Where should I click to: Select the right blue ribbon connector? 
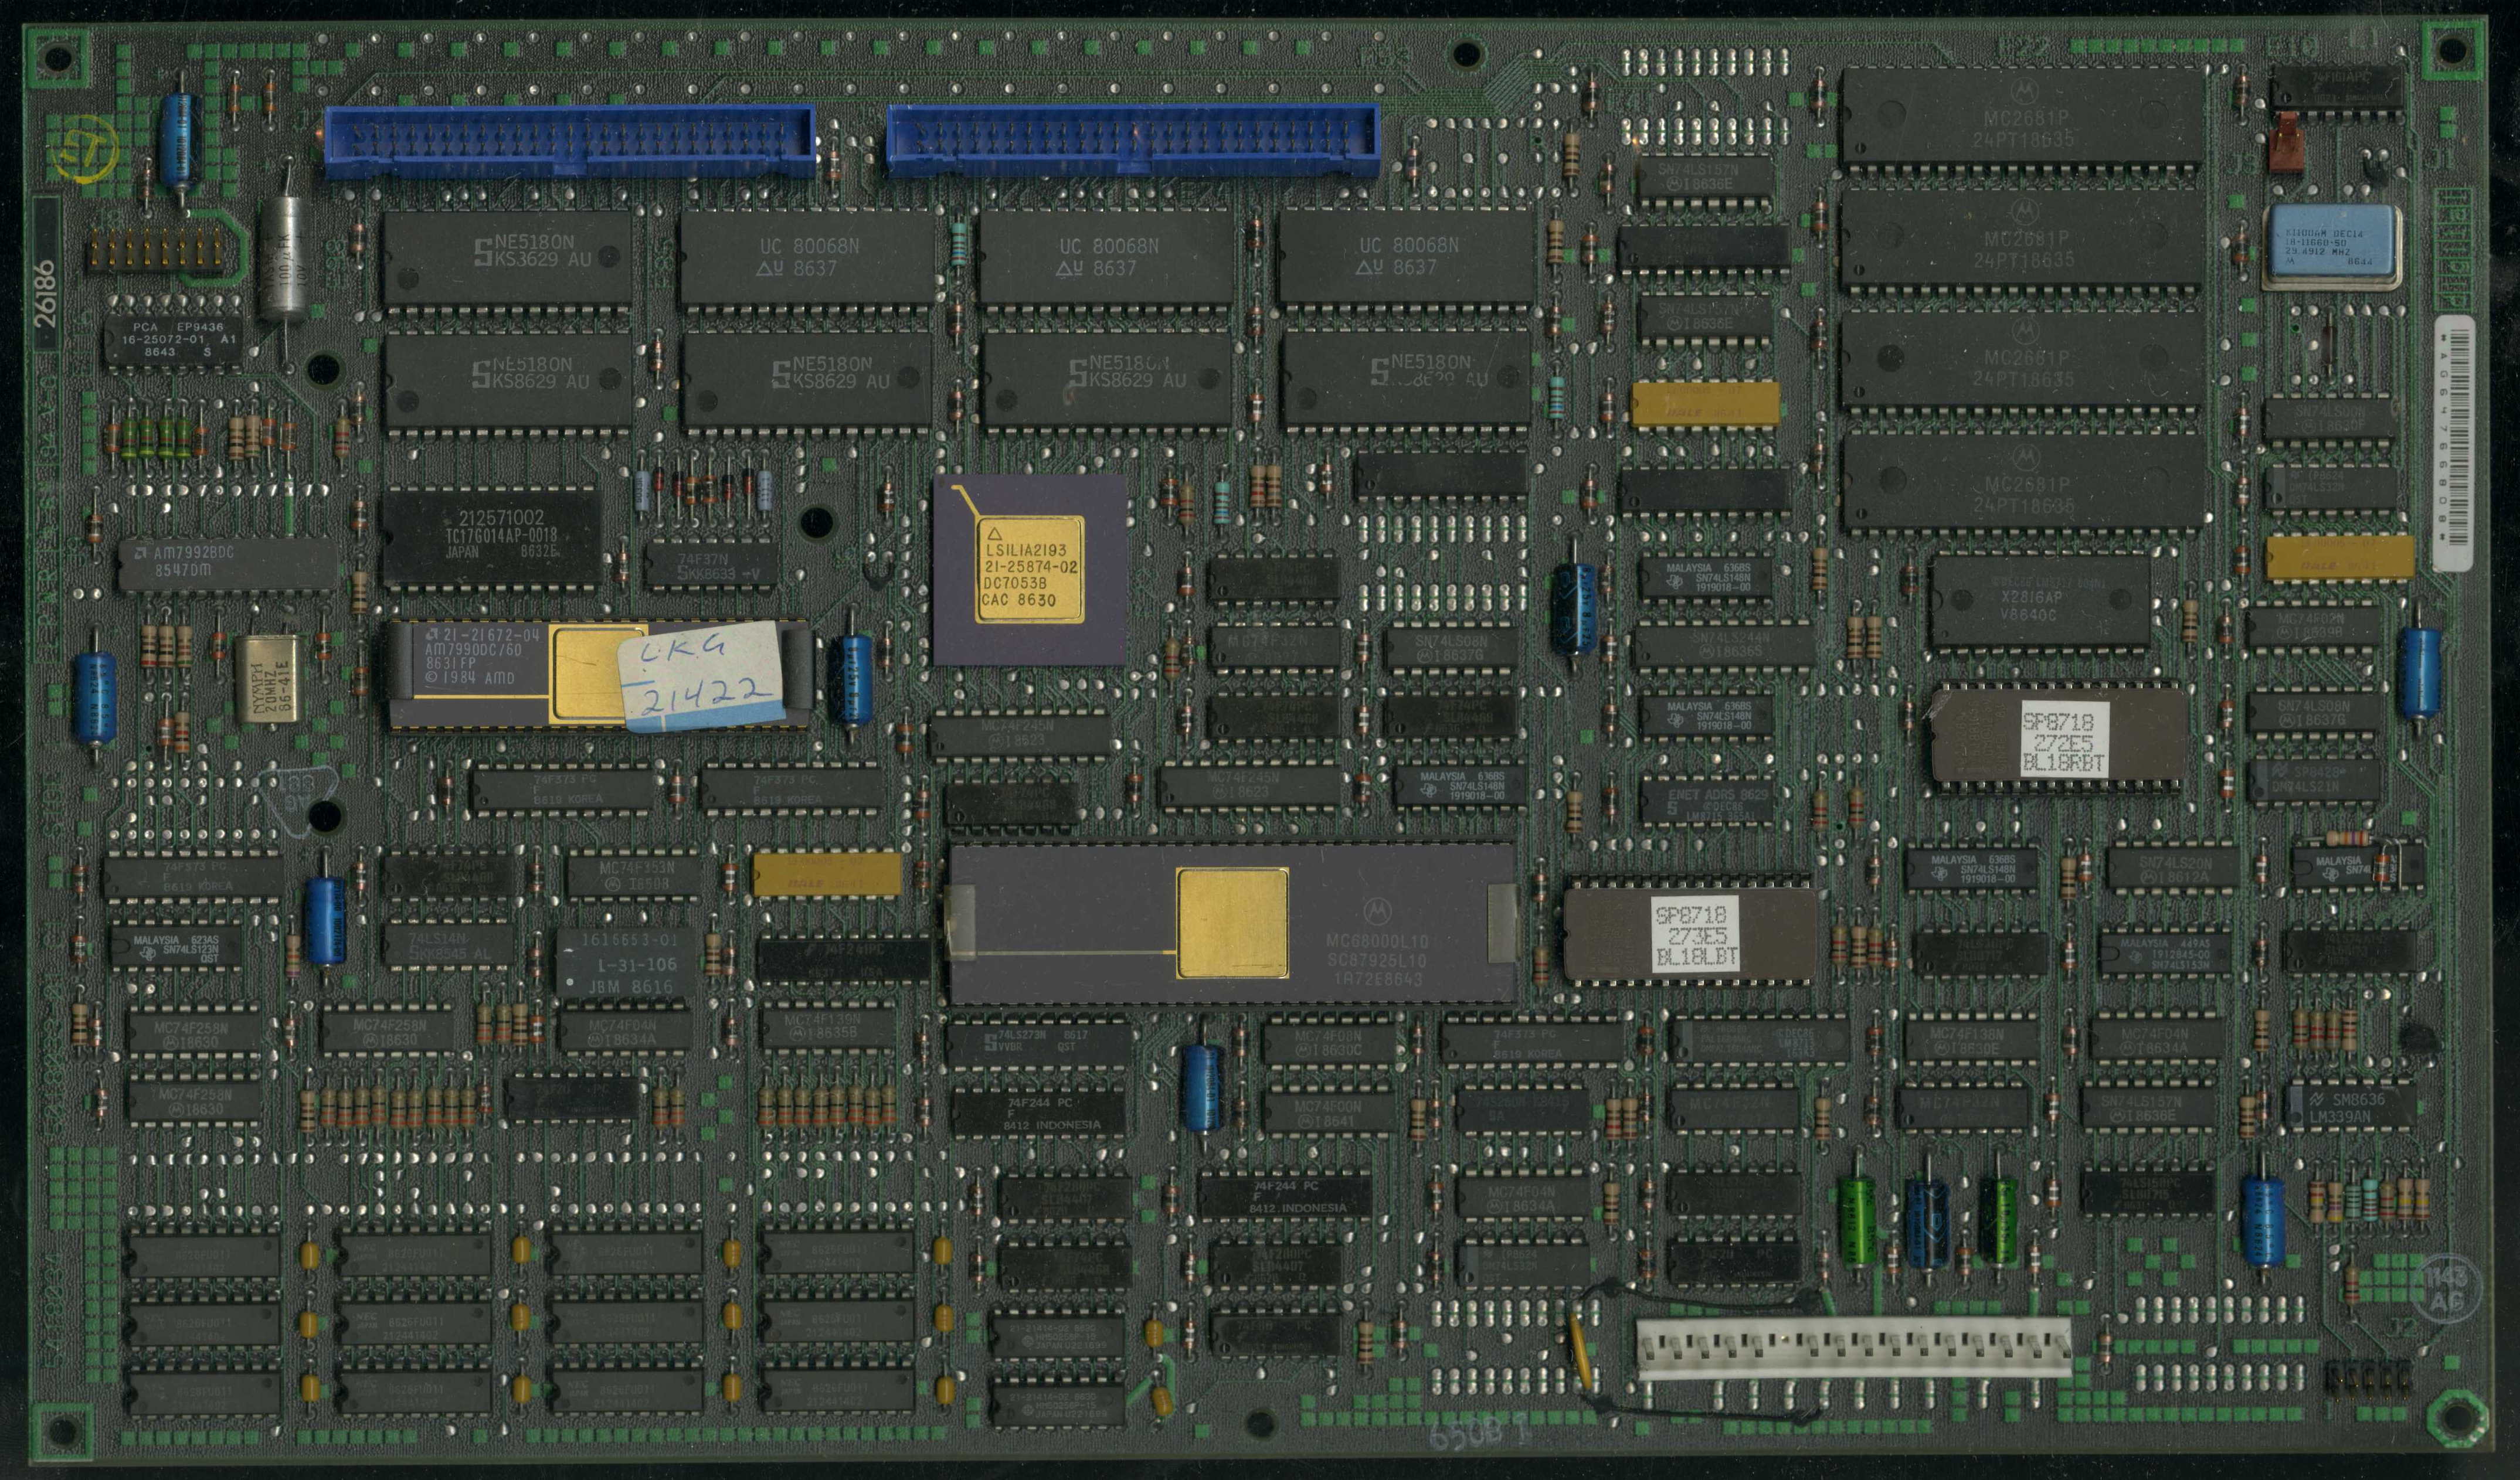pyautogui.click(x=1133, y=141)
